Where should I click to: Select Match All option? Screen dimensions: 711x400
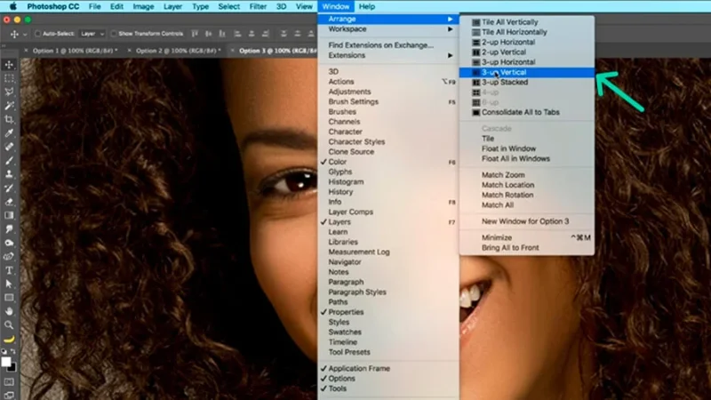pos(527,205)
